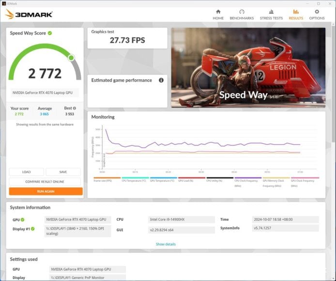Click green check icon next to GPU label
This screenshot has height=281, width=336.
pyautogui.click(x=22, y=219)
